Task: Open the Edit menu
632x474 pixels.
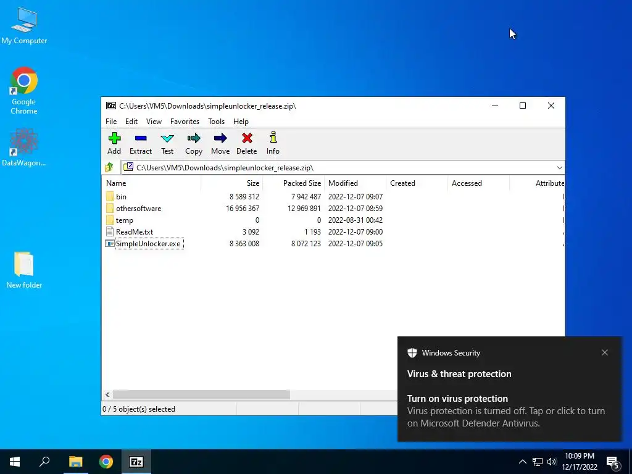Action: pos(131,122)
